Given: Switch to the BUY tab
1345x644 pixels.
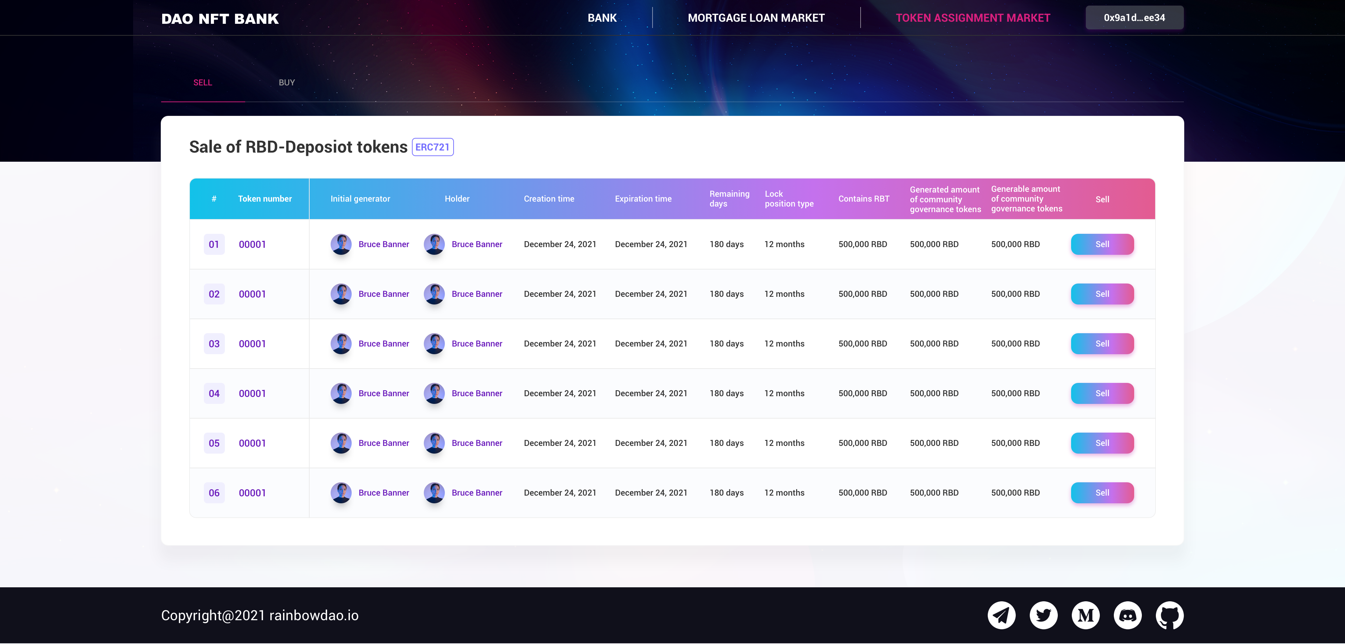Looking at the screenshot, I should pos(287,83).
